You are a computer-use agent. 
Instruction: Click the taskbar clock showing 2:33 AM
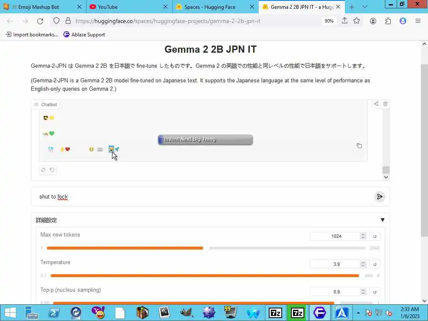(x=410, y=313)
